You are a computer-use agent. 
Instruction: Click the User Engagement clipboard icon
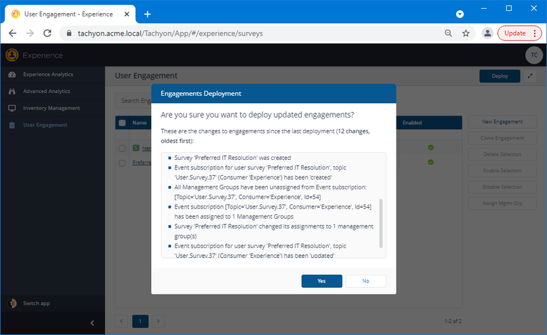(x=12, y=125)
